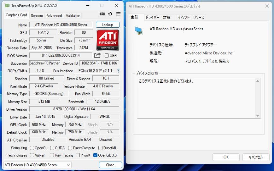Open the GPU-Z hamburger menu
Viewport: 274px width, 171px height.
tap(118, 14)
